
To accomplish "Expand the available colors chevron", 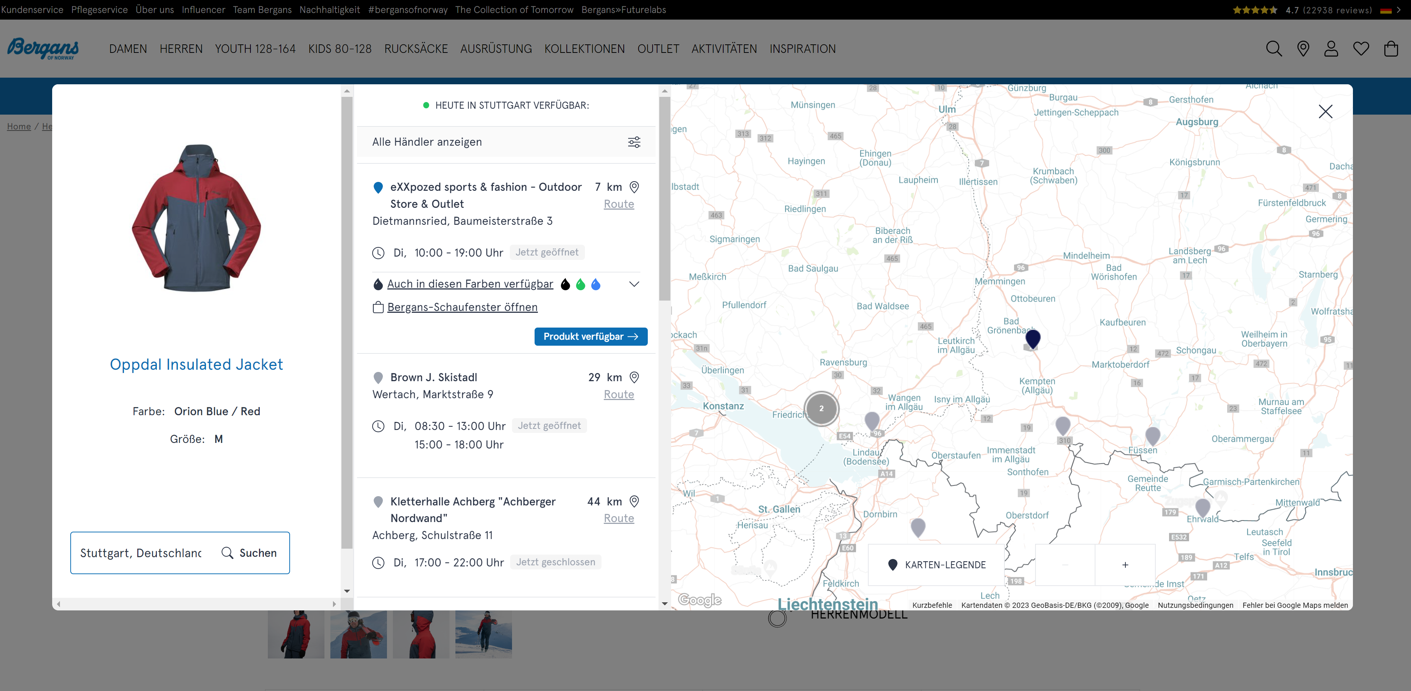I will pos(634,284).
